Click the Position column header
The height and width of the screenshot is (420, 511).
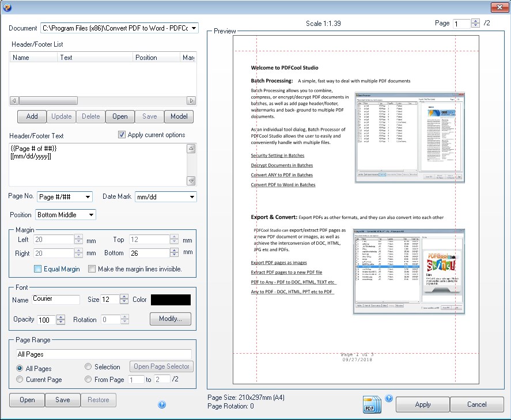tap(156, 58)
